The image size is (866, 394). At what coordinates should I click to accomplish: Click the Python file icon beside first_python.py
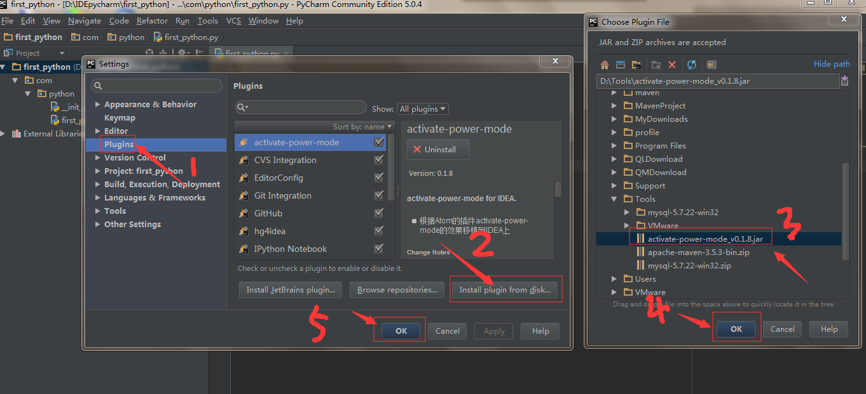(55, 120)
